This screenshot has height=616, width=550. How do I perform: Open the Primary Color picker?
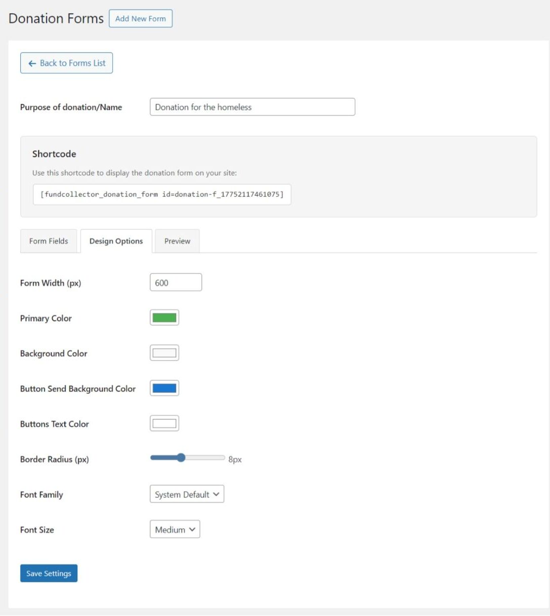click(x=163, y=317)
